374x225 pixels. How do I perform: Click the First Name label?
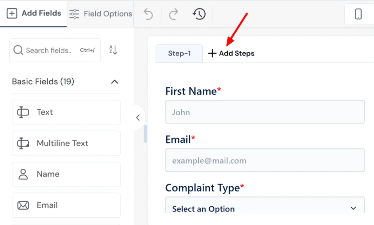[193, 91]
